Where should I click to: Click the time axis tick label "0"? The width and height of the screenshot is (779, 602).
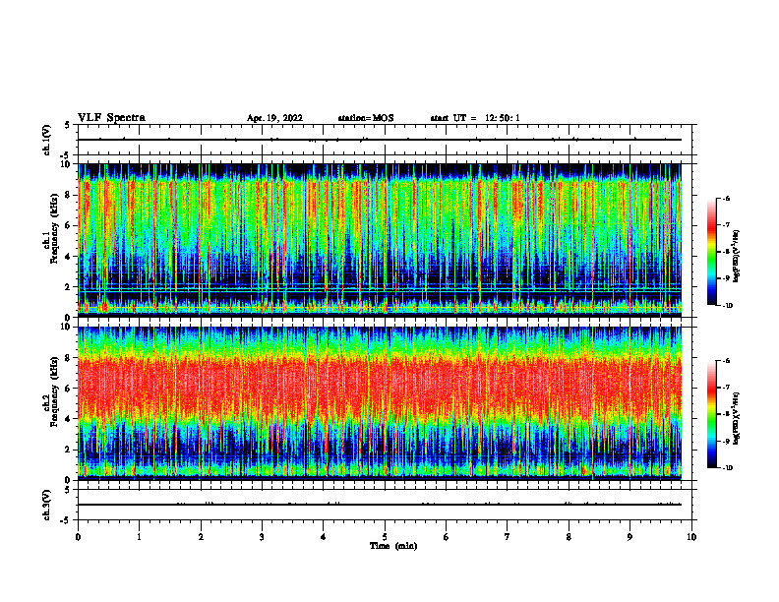pyautogui.click(x=78, y=537)
